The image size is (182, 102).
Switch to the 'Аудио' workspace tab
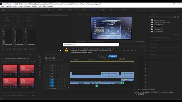(103, 10)
